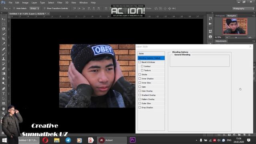The image size is (256, 144).
Task: Select the Eraser tool
Action: click(4, 68)
